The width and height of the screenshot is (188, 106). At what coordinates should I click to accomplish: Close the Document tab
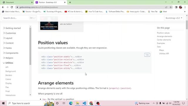point(32,2)
